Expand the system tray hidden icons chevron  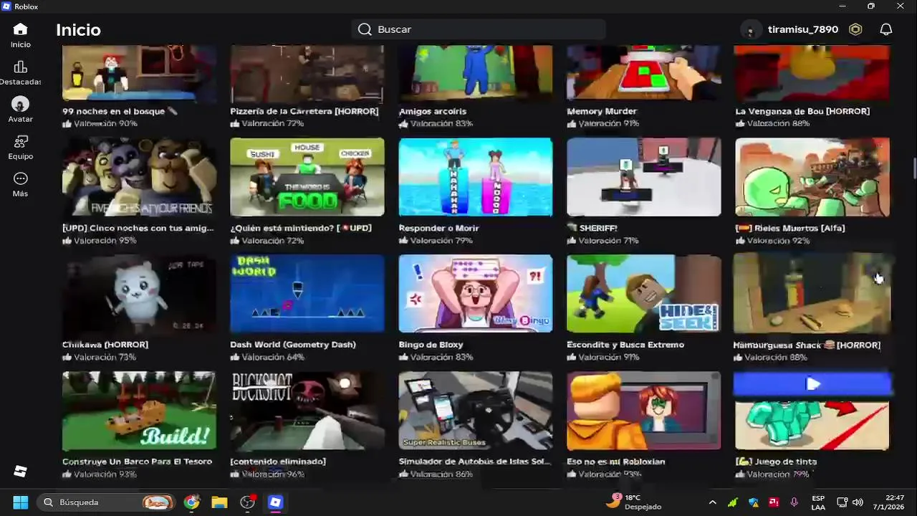point(712,502)
